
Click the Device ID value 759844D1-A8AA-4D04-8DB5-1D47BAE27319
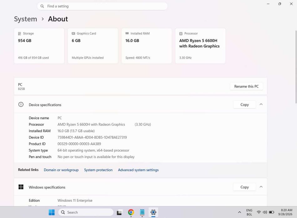[x=92, y=138]
